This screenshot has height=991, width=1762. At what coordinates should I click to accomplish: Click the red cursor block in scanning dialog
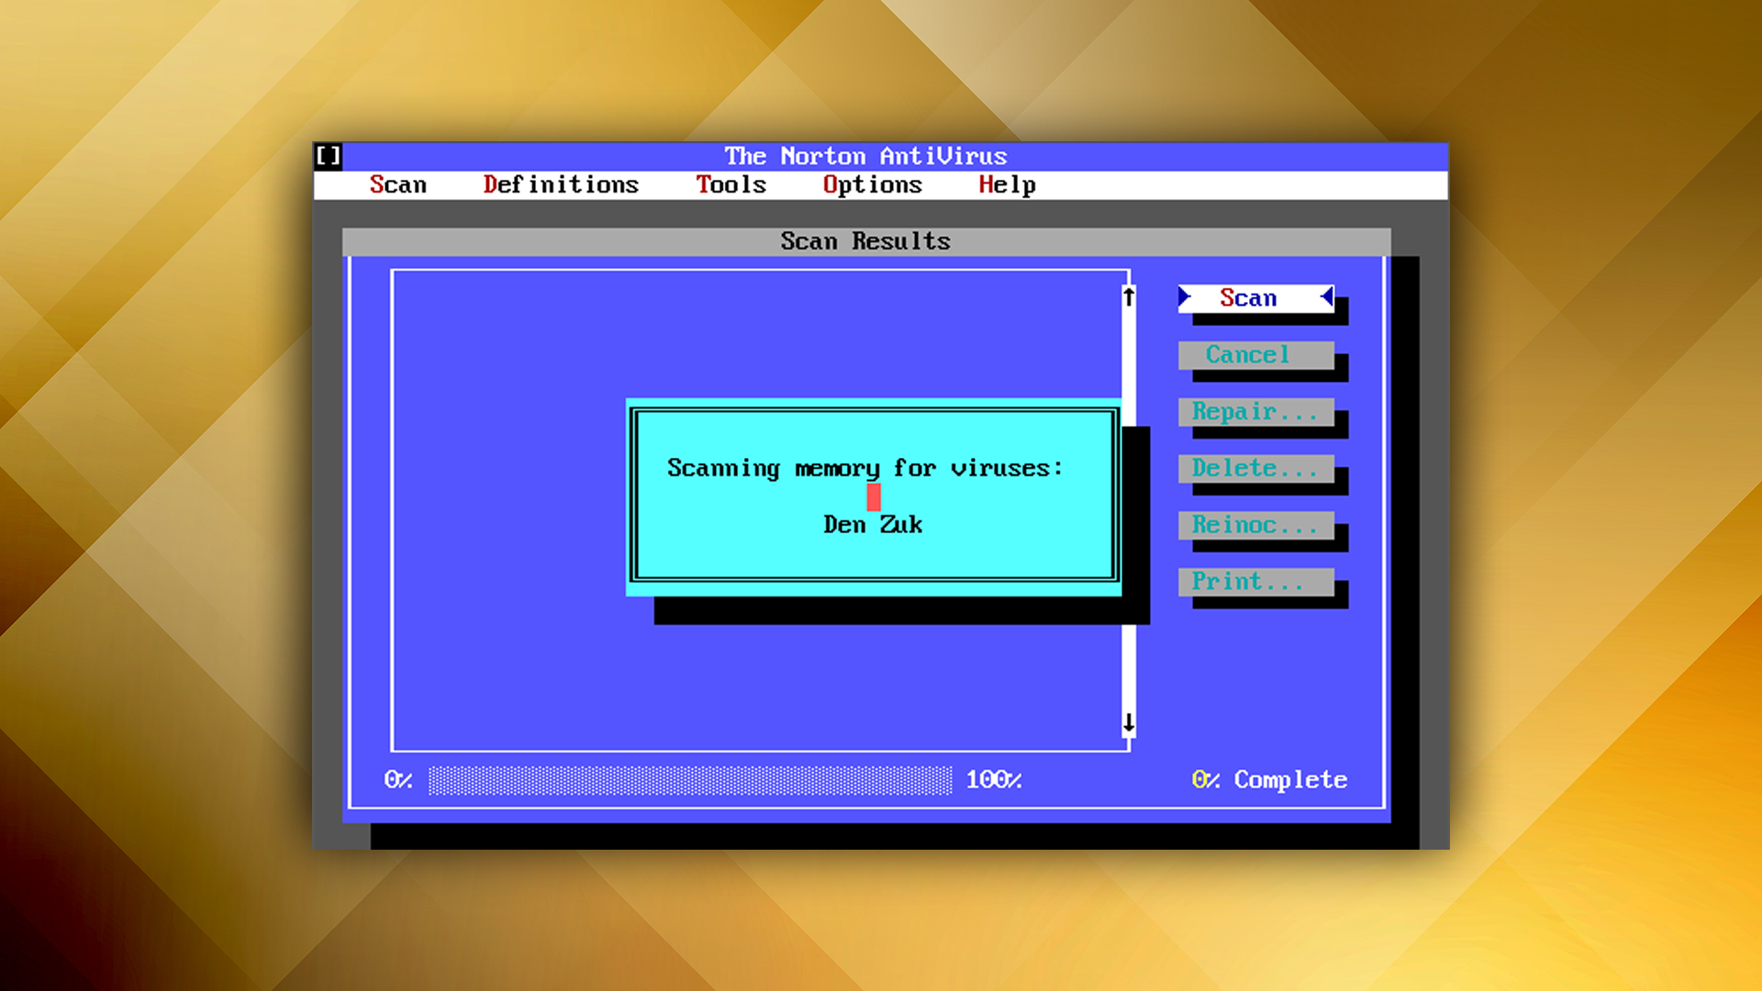tap(874, 496)
